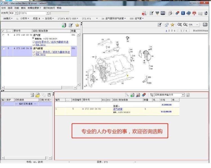Open the notes checklist icon in top toolbar
The height and width of the screenshot is (168, 211).
[151, 13]
